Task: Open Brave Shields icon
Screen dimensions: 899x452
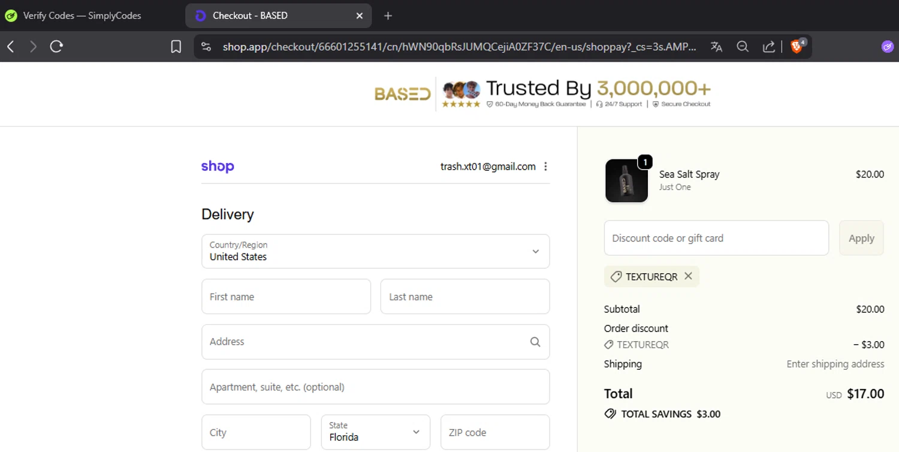Action: point(798,46)
